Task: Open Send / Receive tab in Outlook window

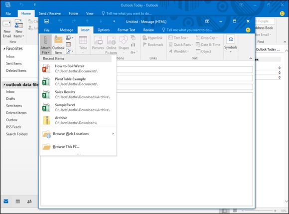Action: [50, 13]
